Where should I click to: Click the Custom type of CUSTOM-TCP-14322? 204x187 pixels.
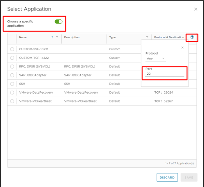tap(115, 58)
